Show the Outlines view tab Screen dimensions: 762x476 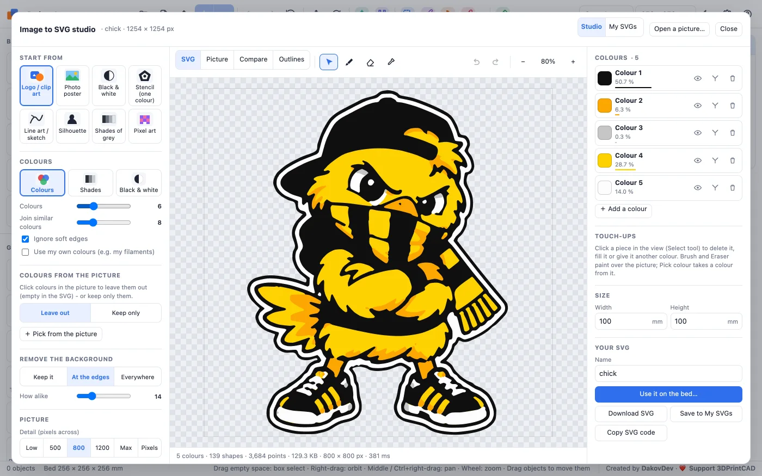pos(292,59)
